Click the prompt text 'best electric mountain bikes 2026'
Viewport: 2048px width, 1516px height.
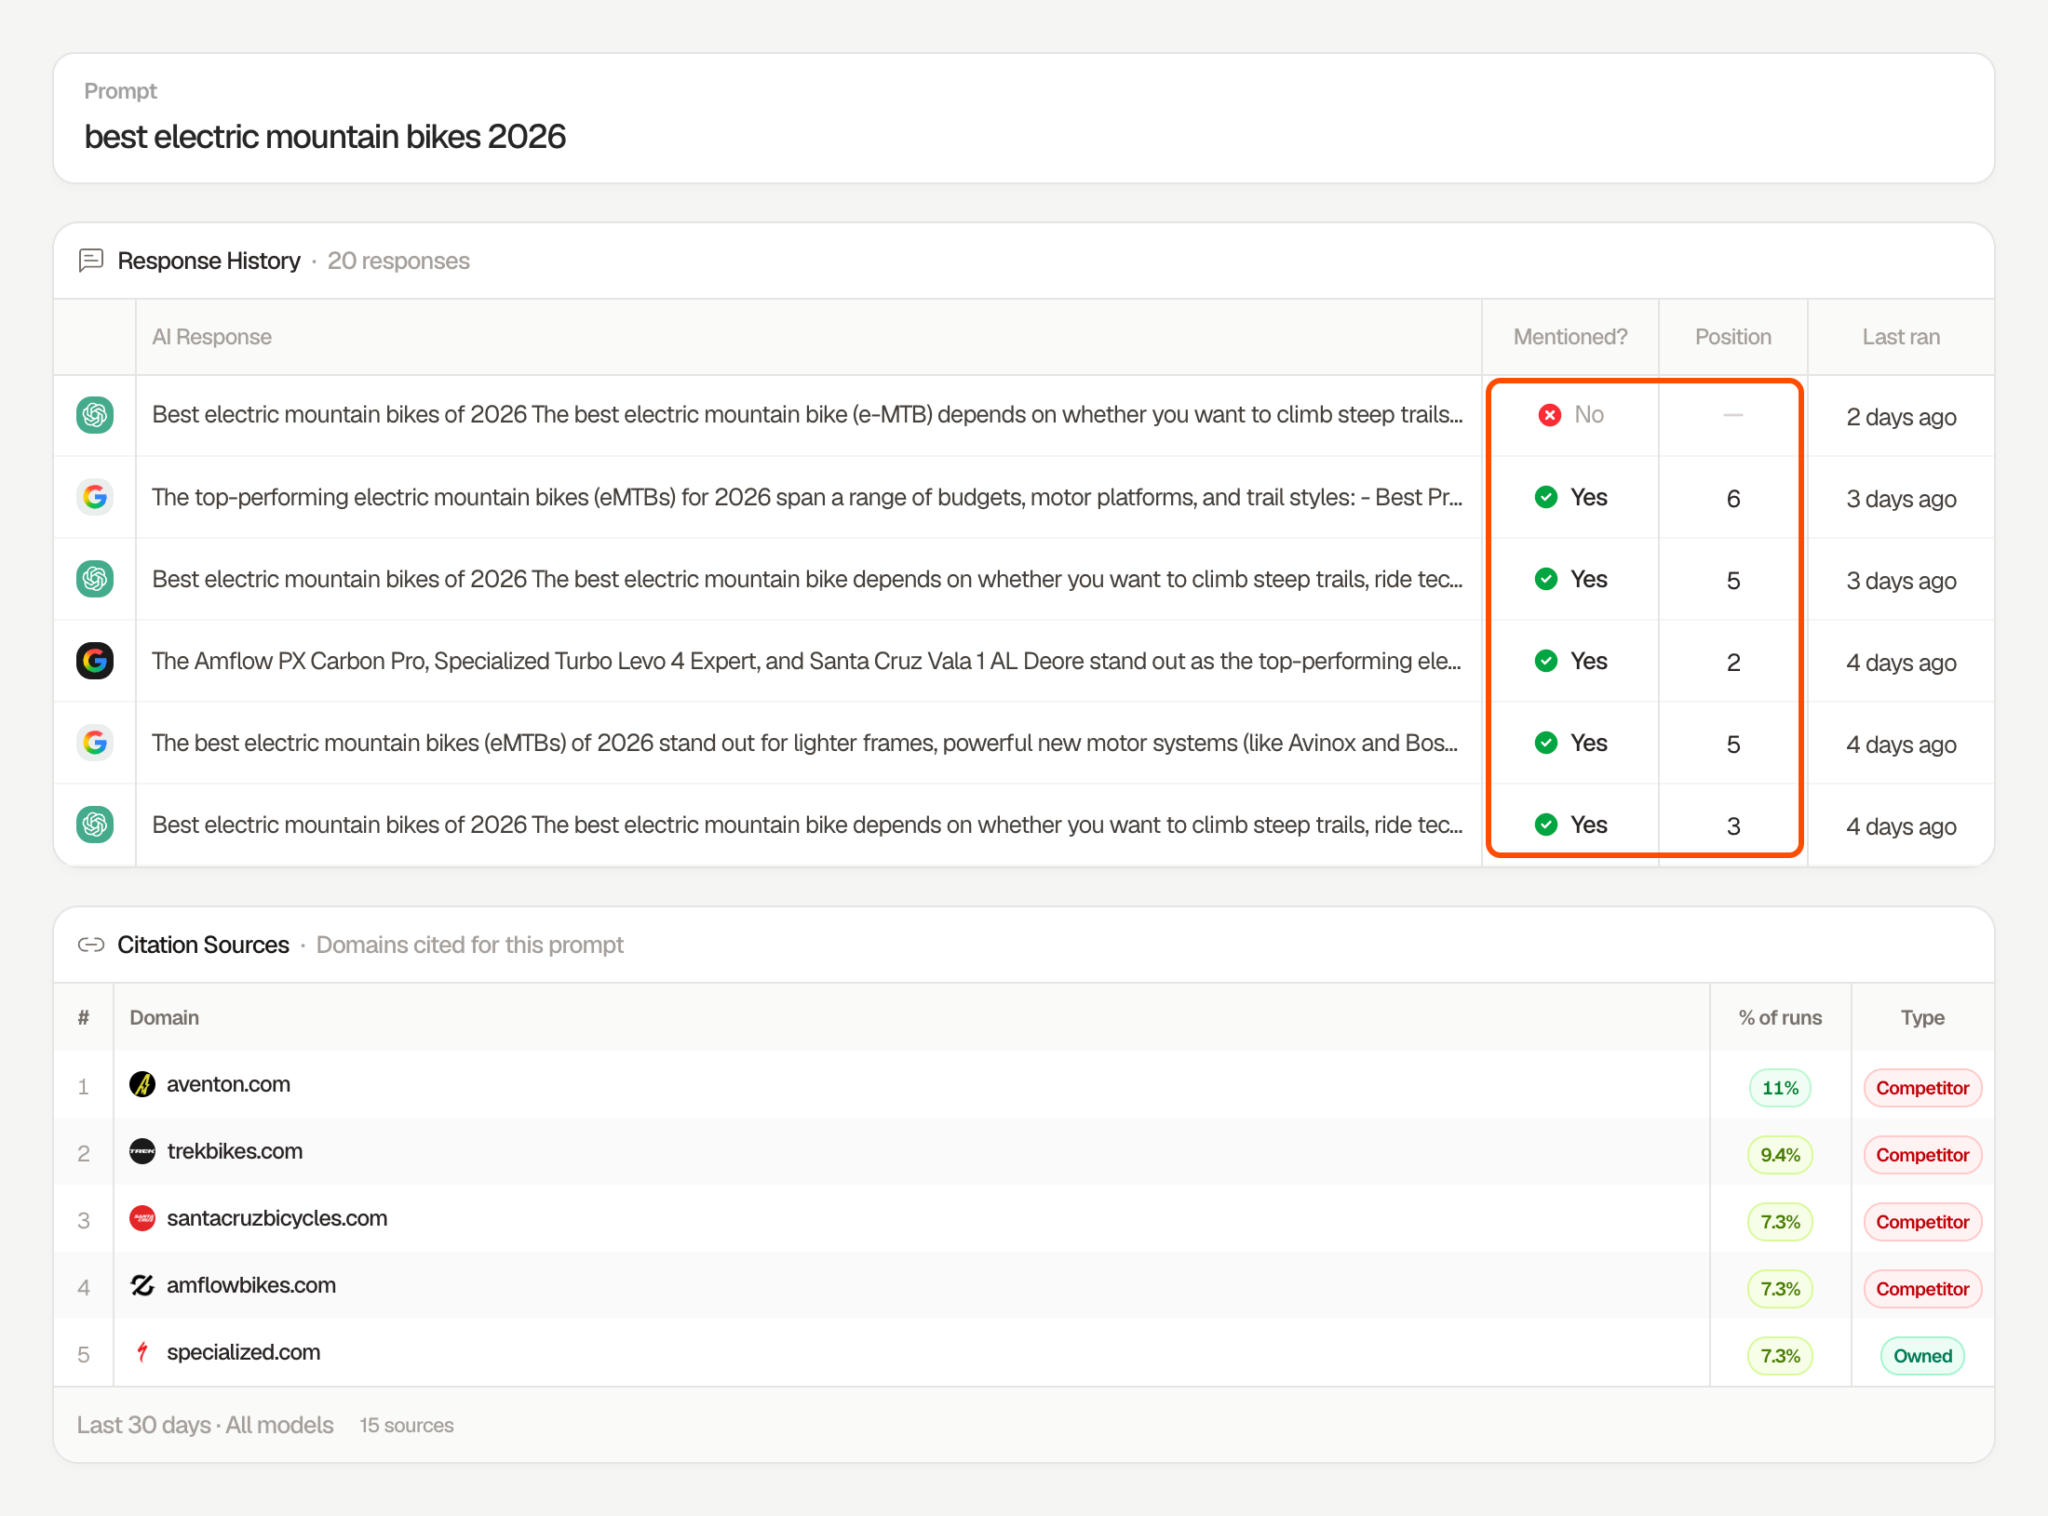click(325, 137)
